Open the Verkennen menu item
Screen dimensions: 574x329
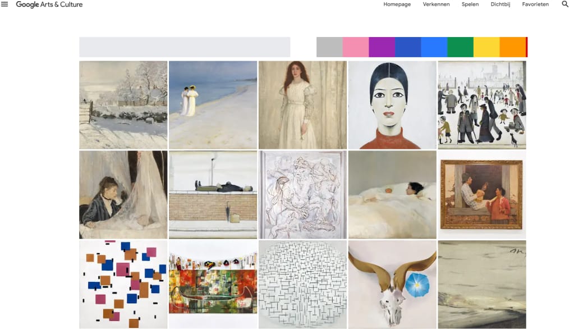436,4
